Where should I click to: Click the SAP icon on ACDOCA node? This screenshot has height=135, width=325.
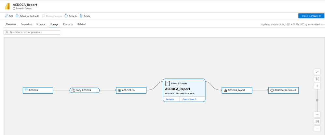26,90
